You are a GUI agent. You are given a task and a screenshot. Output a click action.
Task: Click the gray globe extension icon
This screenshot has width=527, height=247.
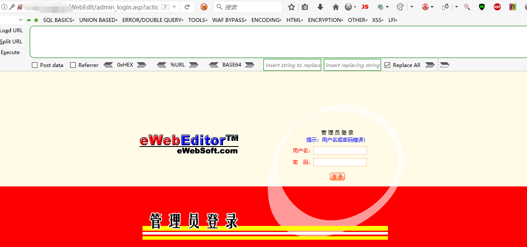coord(348,7)
